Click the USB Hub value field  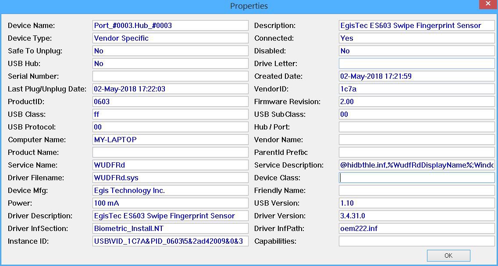coord(170,63)
